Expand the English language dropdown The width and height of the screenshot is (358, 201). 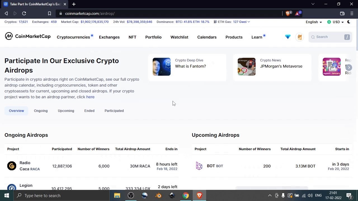[x=314, y=22]
